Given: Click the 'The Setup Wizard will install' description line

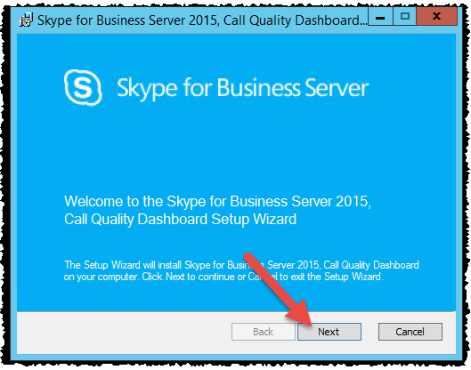Looking at the screenshot, I should point(241,265).
